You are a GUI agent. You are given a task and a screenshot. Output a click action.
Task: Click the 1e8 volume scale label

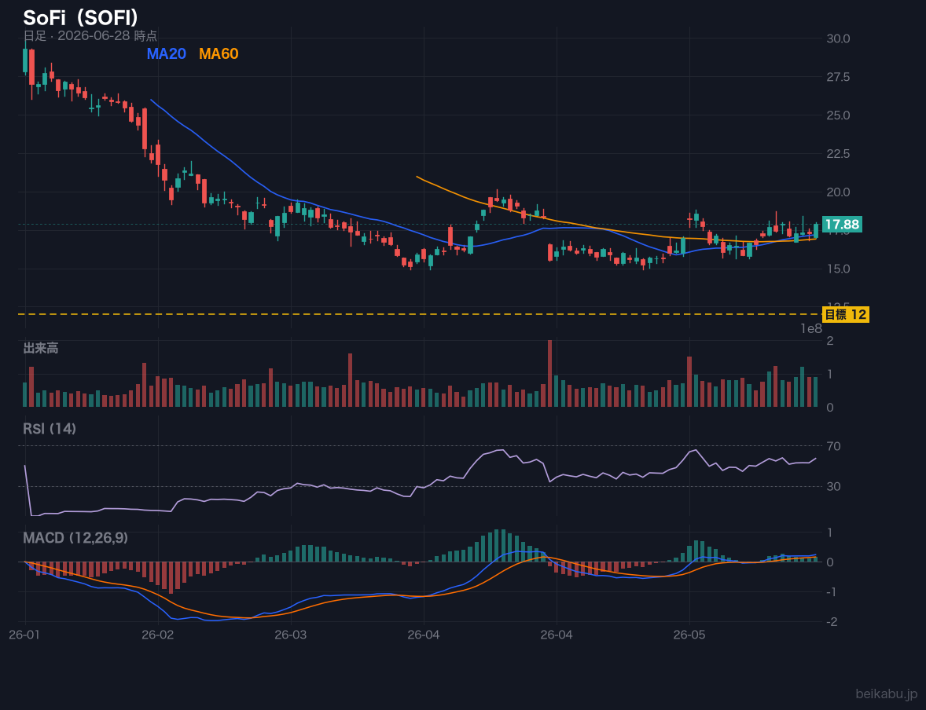tap(811, 329)
